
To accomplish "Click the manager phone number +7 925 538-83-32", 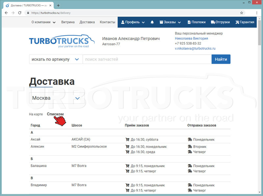I will [x=188, y=43].
